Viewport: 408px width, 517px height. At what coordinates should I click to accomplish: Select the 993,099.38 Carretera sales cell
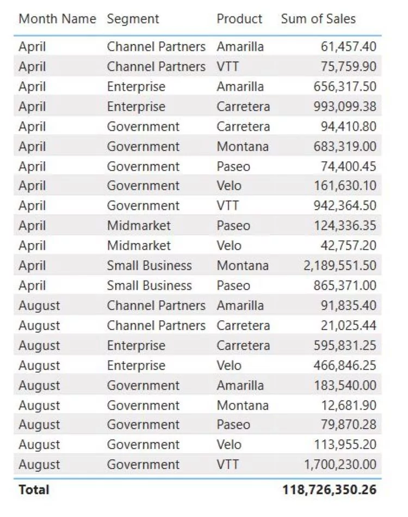(345, 107)
